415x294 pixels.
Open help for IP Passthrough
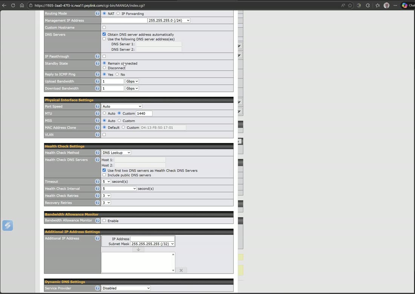97,56
